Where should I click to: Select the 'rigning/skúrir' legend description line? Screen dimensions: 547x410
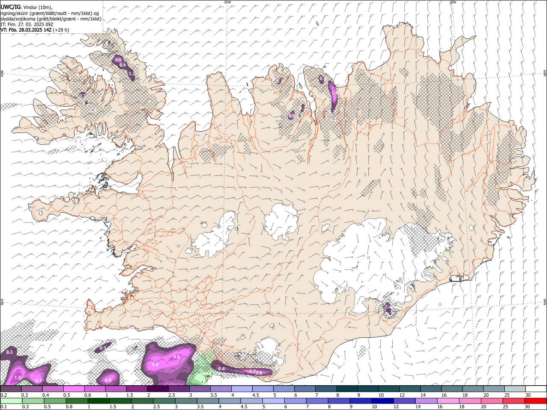tap(50, 13)
